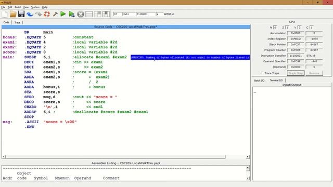Click the decimal byte converter field
Image resolution: width=333 pixels, height=187 pixels.
[118, 14]
